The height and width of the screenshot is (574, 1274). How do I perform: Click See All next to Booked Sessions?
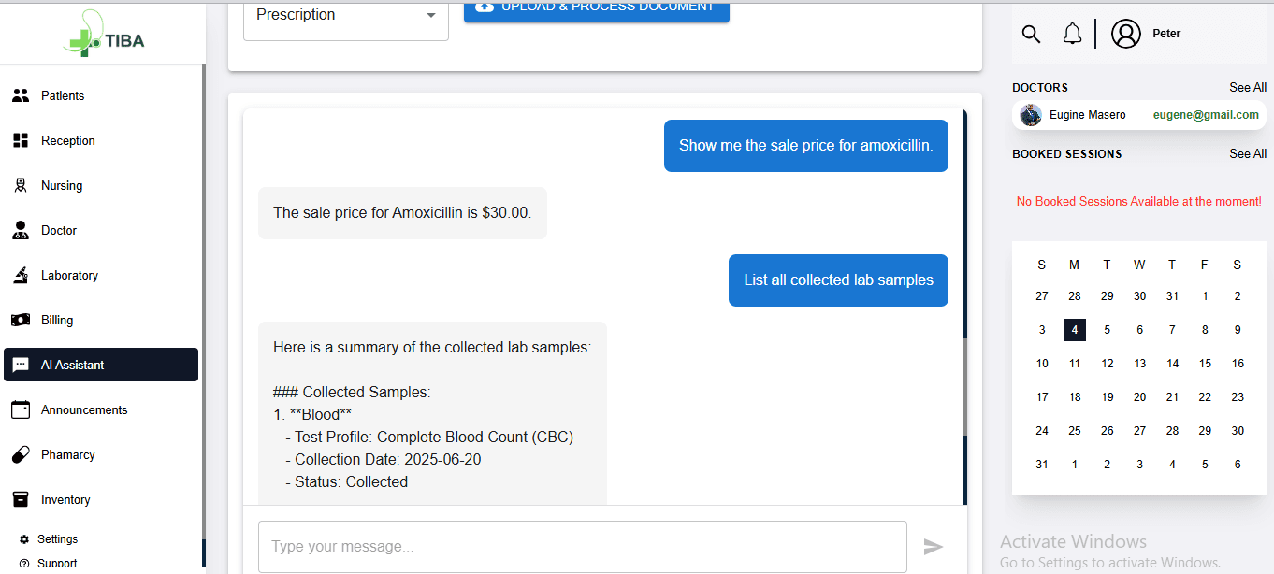[1247, 154]
